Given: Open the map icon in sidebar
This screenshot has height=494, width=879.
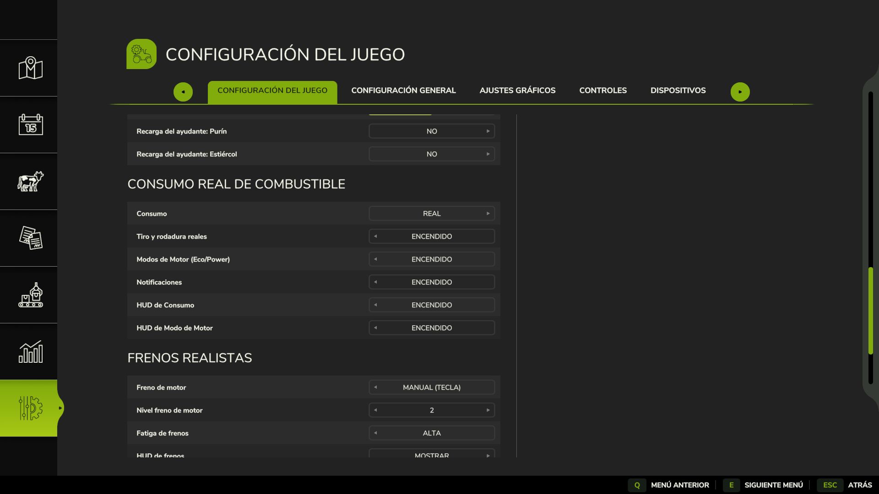Looking at the screenshot, I should (x=30, y=68).
